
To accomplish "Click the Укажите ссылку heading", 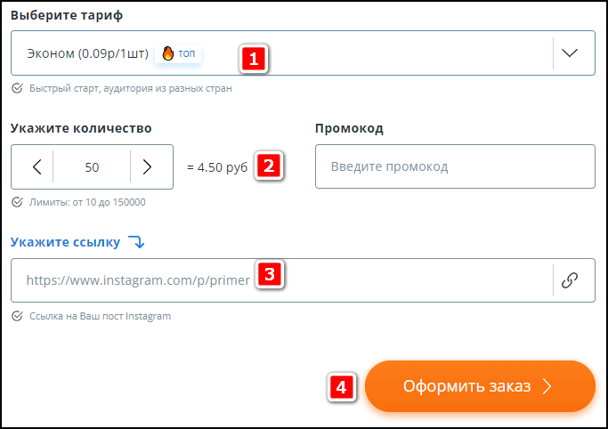I will [x=65, y=242].
